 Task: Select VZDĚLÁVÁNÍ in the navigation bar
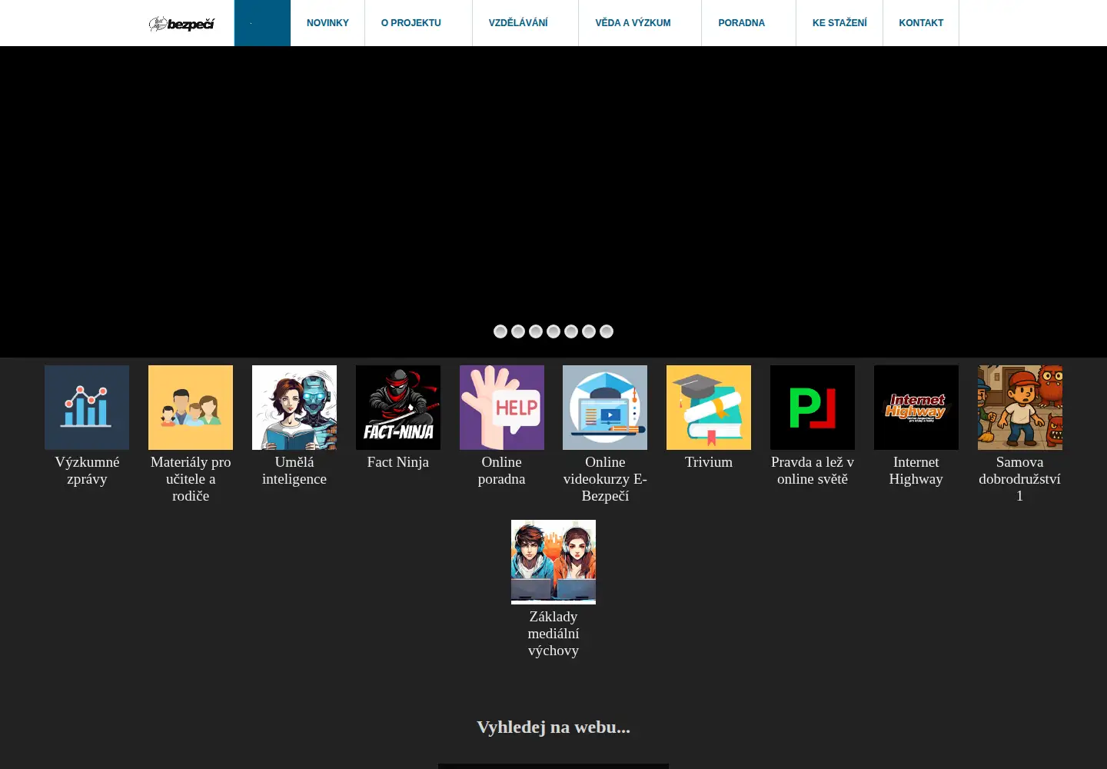tap(518, 23)
